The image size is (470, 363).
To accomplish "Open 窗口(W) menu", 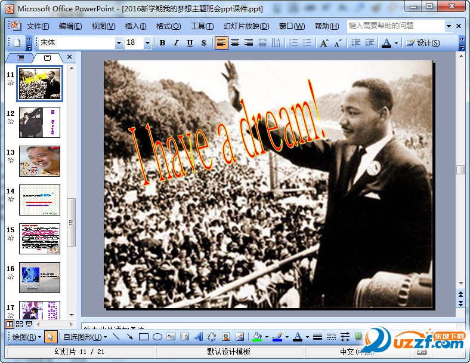I will (292, 26).
